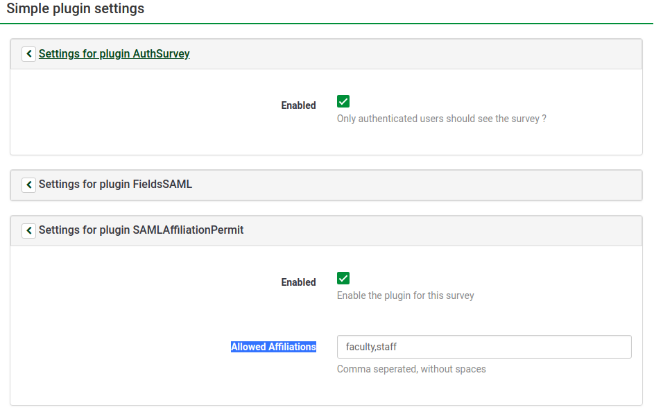The image size is (654, 412).
Task: Collapse the Settings for plugin SAMLAffiliationPermit title
Action: coord(141,230)
